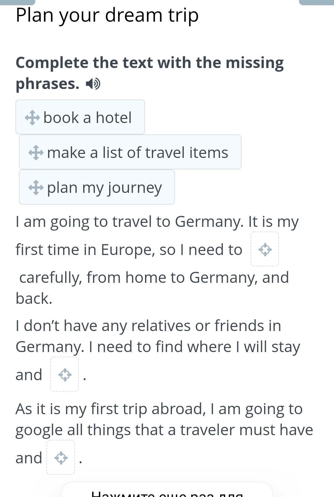This screenshot has height=497, width=334.
Task: Click the move handle on "book a hotel"
Action: pyautogui.click(x=32, y=118)
